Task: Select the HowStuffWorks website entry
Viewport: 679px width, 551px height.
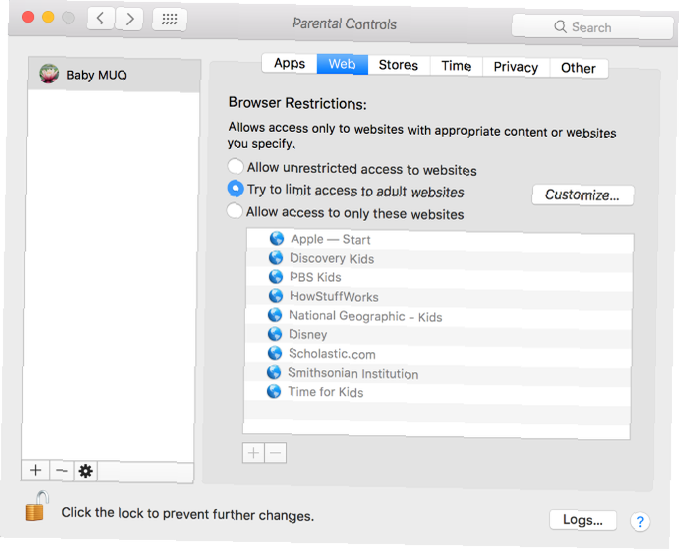Action: tap(438, 297)
